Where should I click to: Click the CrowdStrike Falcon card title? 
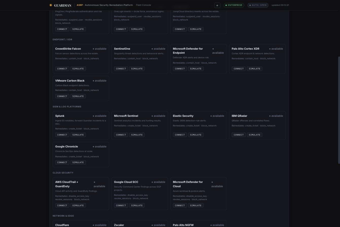click(x=68, y=49)
